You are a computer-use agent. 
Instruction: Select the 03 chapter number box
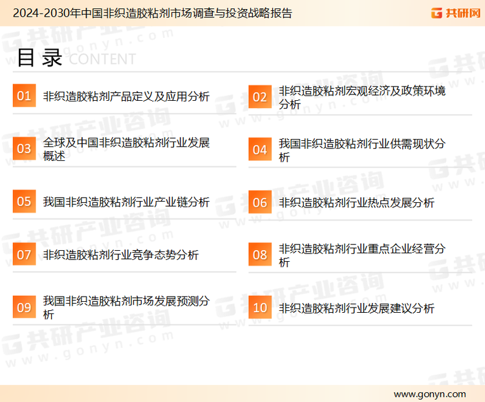[x=24, y=149]
